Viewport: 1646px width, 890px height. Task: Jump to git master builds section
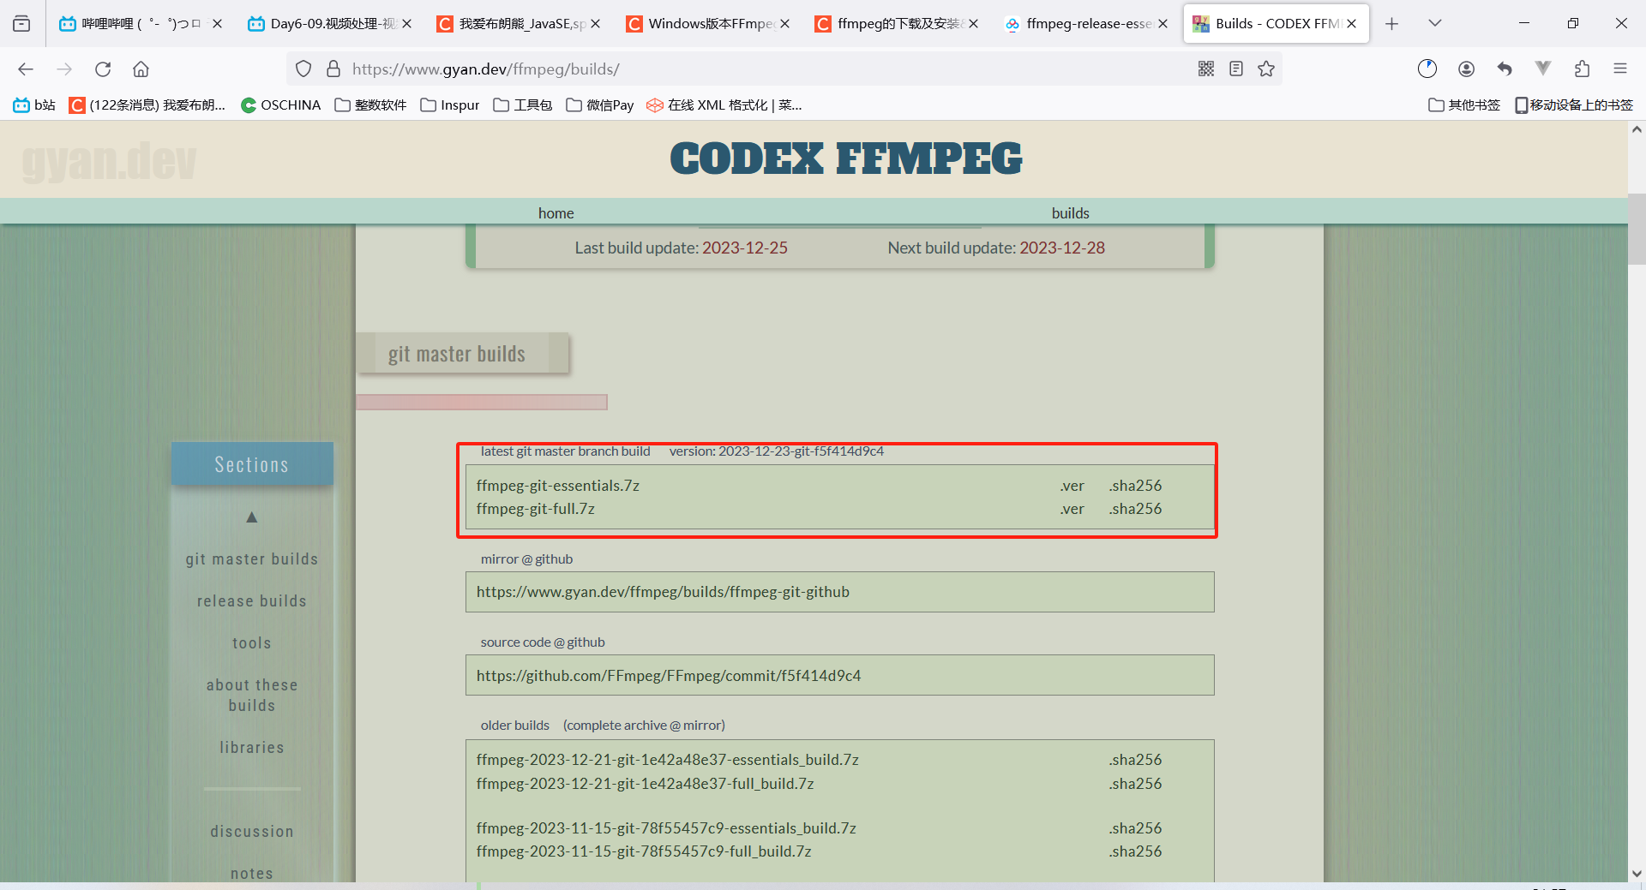[x=252, y=559]
